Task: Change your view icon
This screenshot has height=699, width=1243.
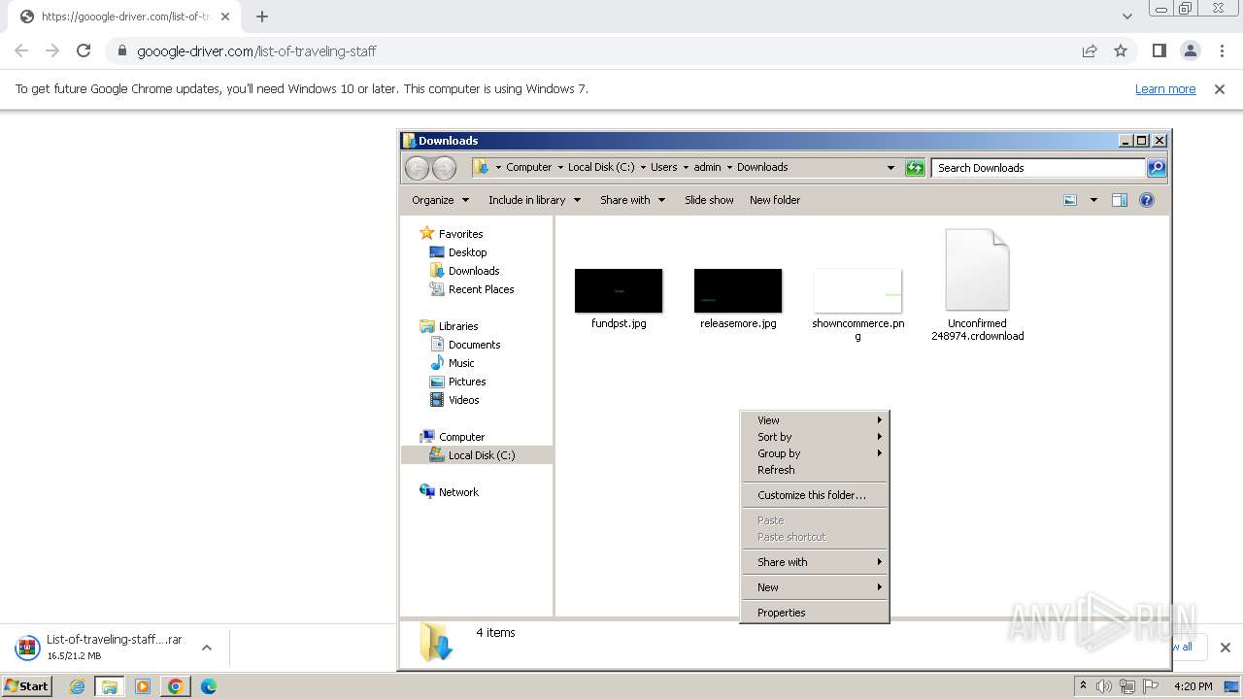Action: [1070, 200]
